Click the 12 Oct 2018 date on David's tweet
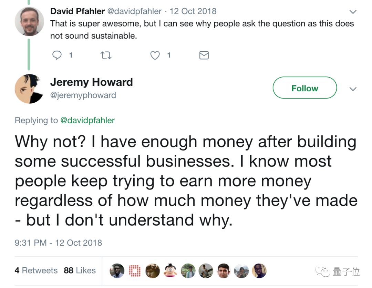 (193, 11)
